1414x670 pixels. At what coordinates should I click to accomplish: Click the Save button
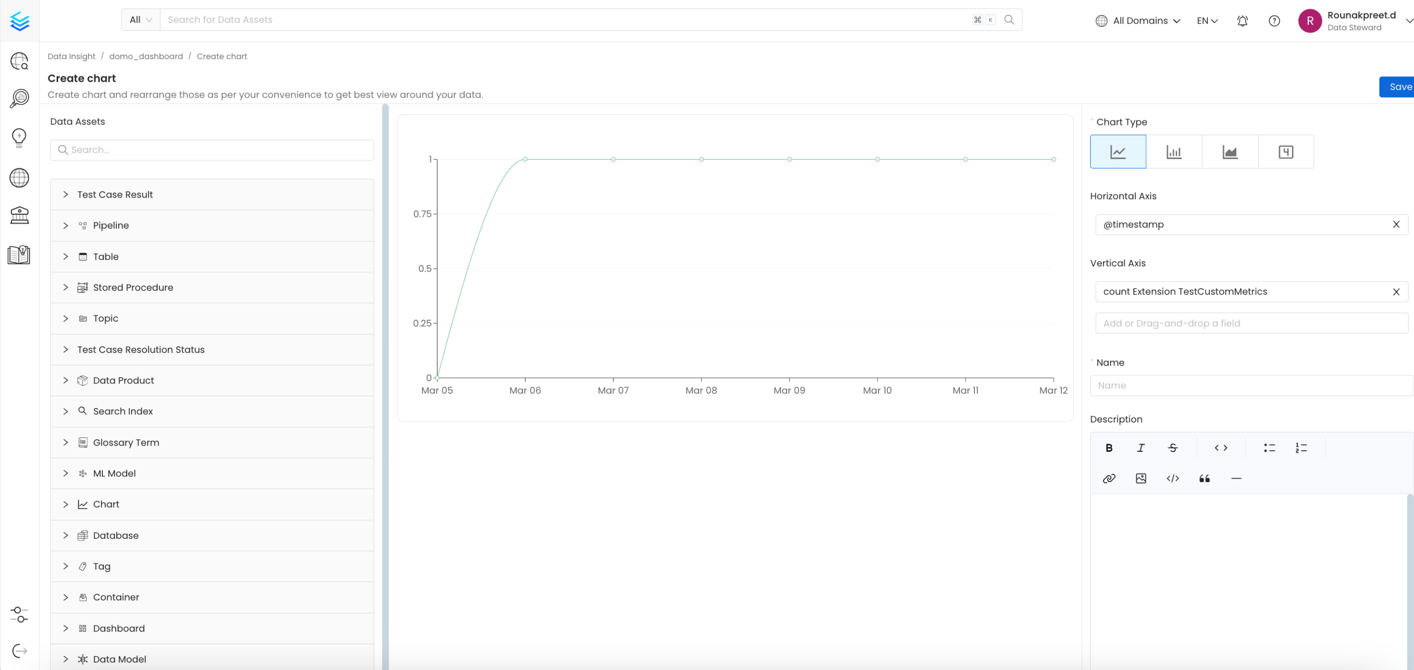tap(1399, 86)
